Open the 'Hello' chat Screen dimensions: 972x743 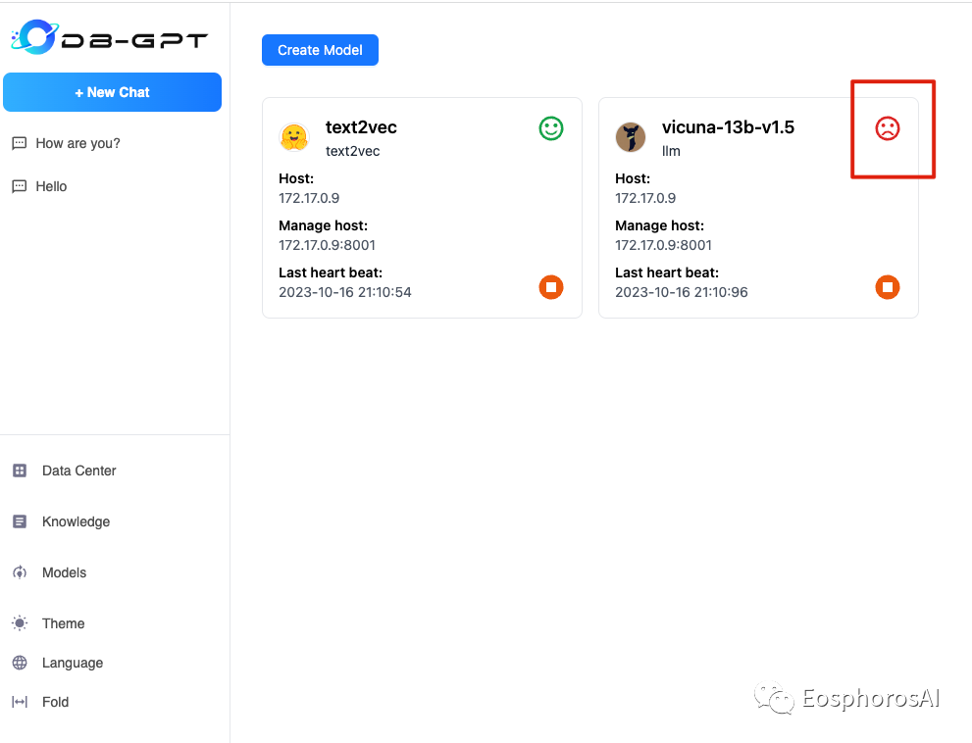[51, 186]
